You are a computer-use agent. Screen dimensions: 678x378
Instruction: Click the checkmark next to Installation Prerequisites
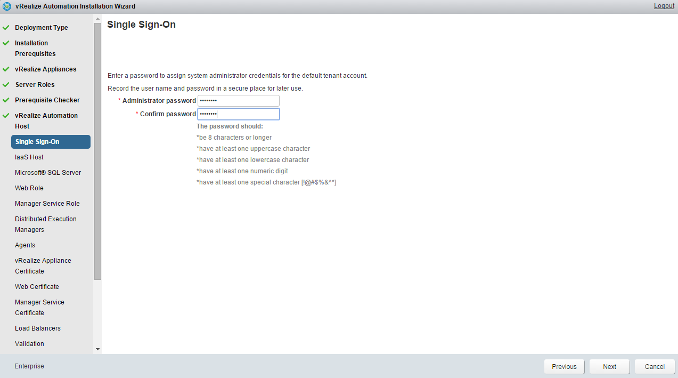pyautogui.click(x=6, y=43)
